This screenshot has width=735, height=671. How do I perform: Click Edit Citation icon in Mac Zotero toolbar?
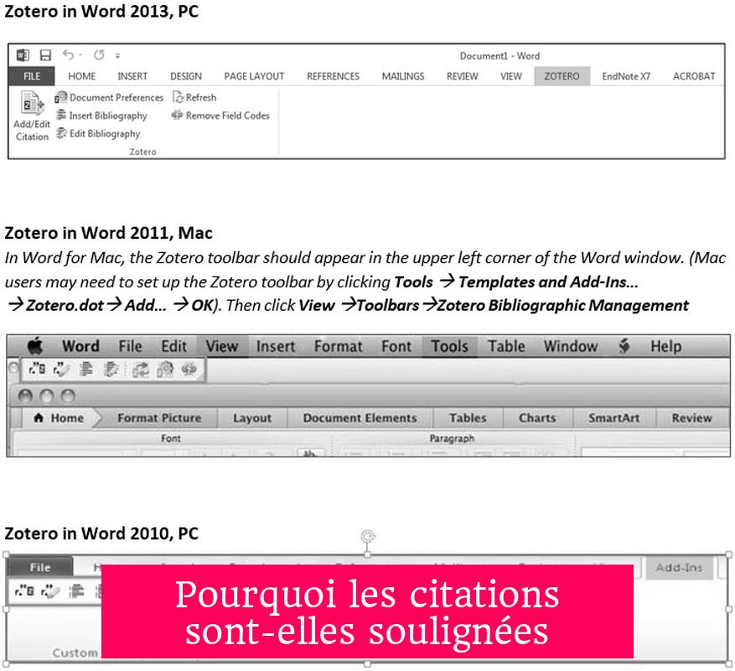click(x=61, y=369)
